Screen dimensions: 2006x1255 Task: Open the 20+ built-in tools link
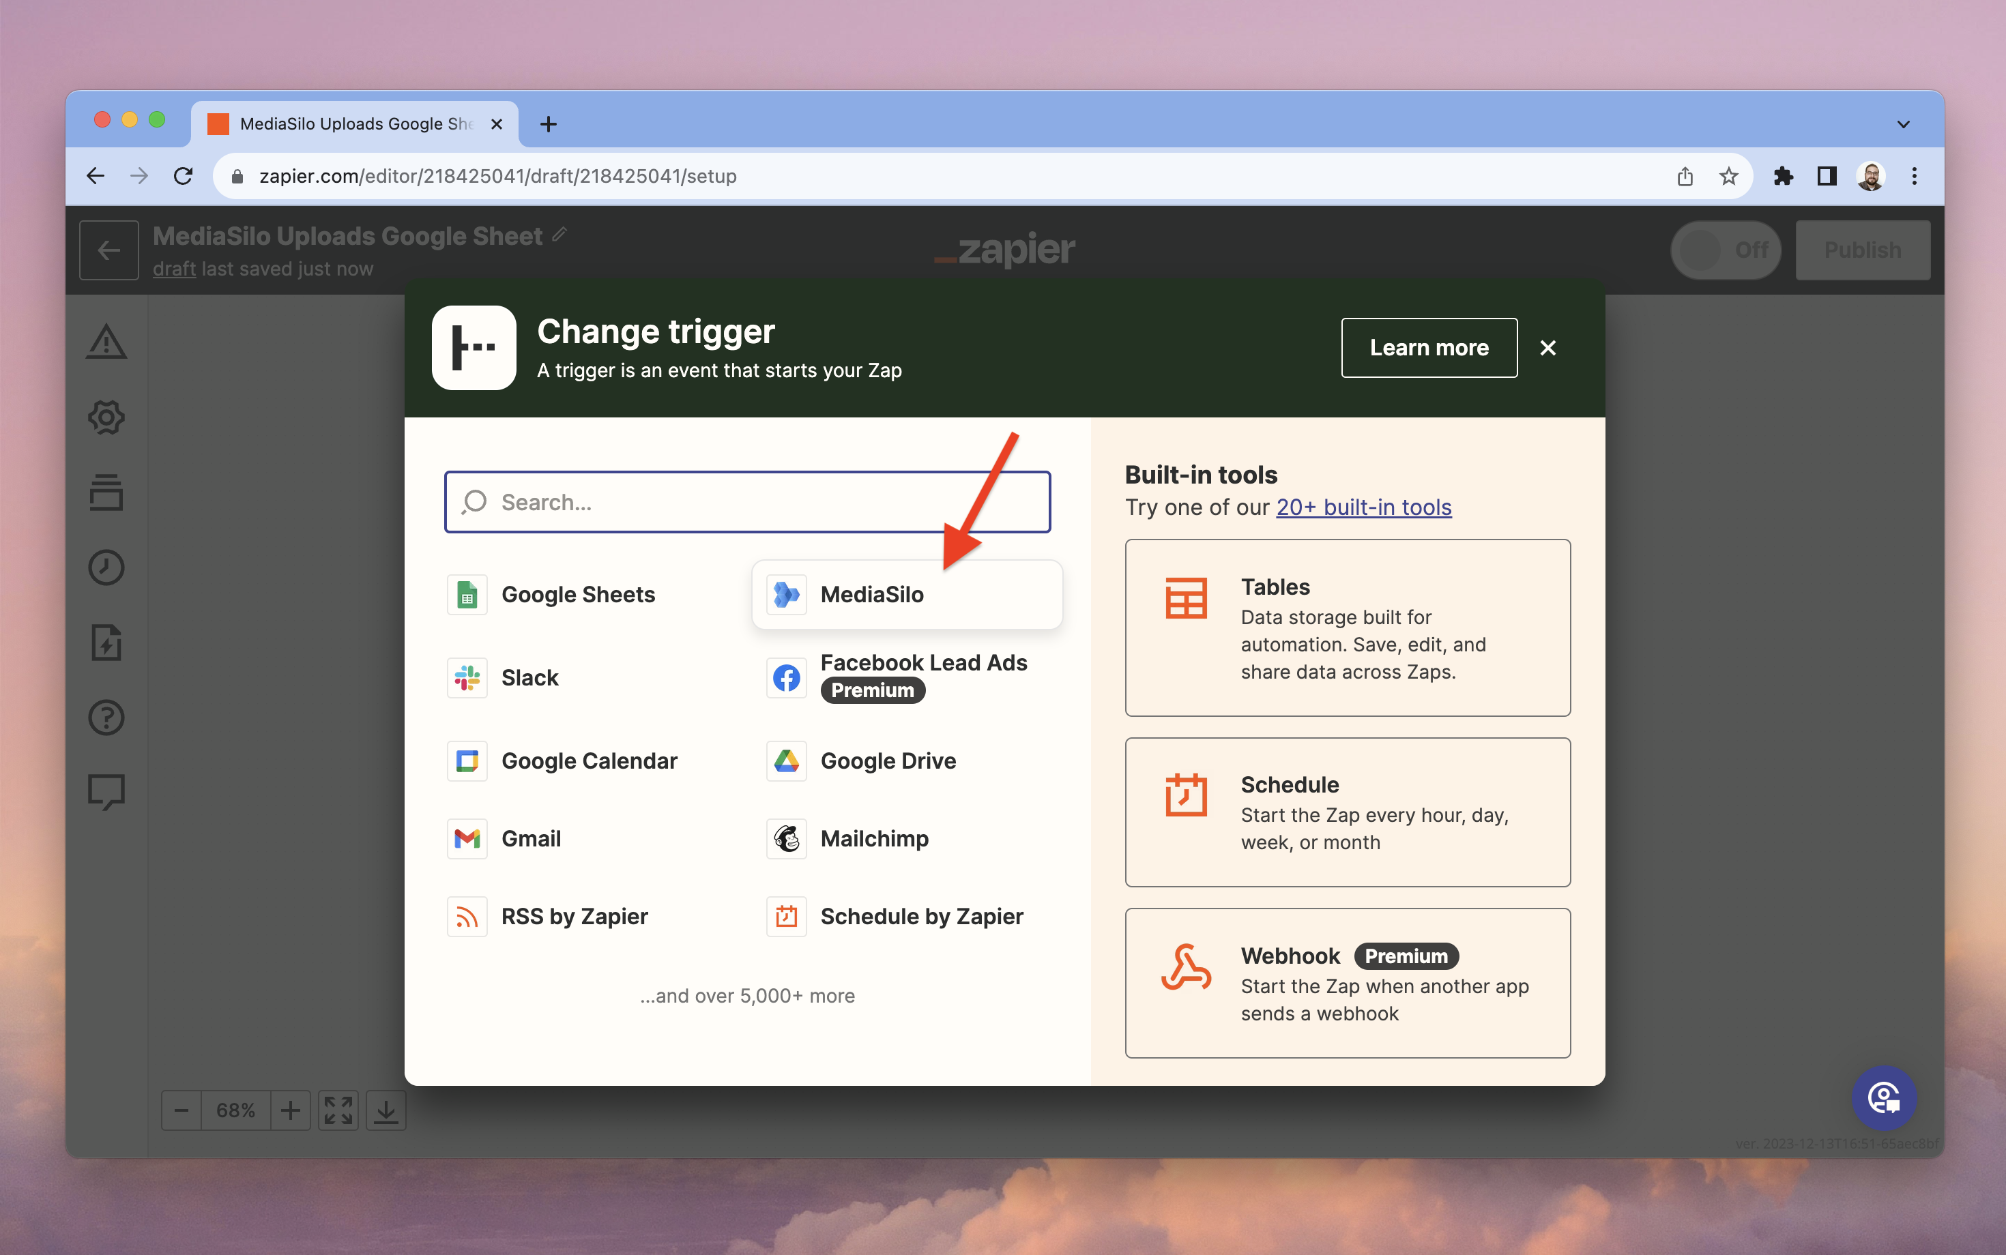pyautogui.click(x=1363, y=507)
